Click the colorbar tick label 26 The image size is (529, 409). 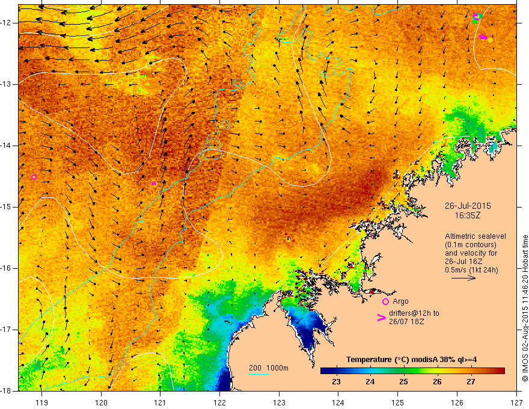437,382
